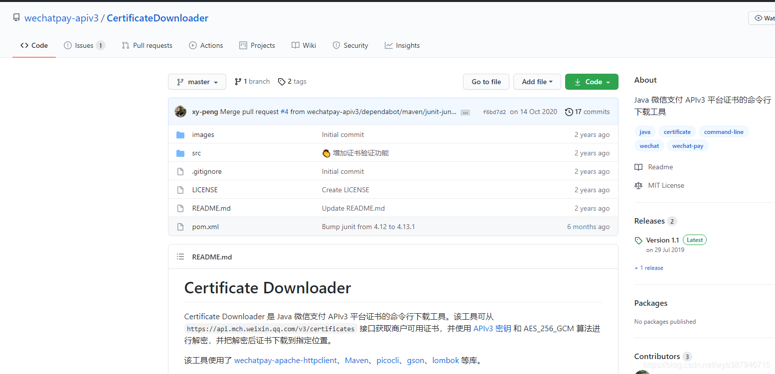Open the images folder
This screenshot has height=374, width=775.
pos(203,135)
